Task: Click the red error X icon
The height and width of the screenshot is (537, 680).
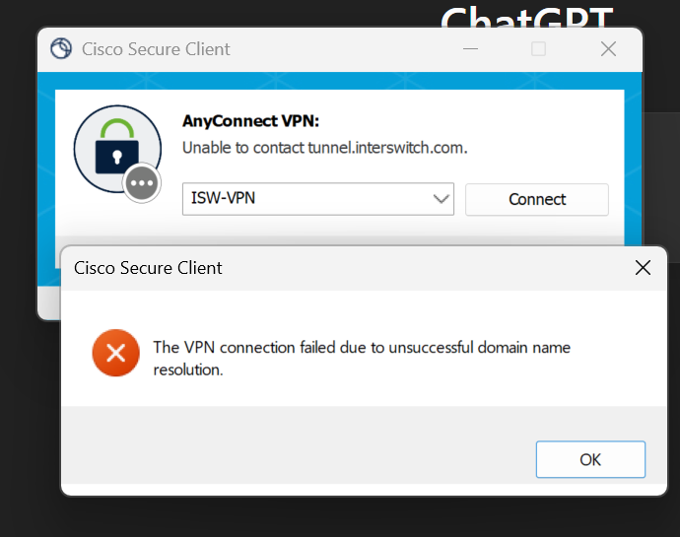Action: click(x=115, y=353)
